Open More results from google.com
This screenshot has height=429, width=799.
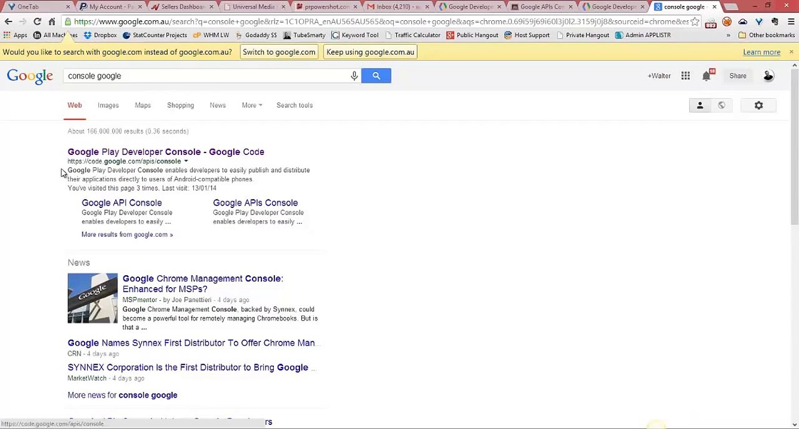click(x=127, y=235)
